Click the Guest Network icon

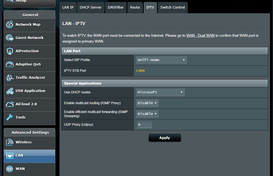(x=10, y=38)
